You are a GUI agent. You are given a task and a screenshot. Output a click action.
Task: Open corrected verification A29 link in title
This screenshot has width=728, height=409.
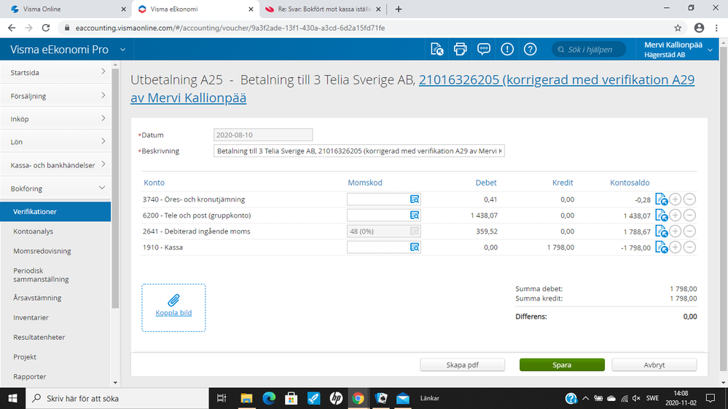point(412,89)
